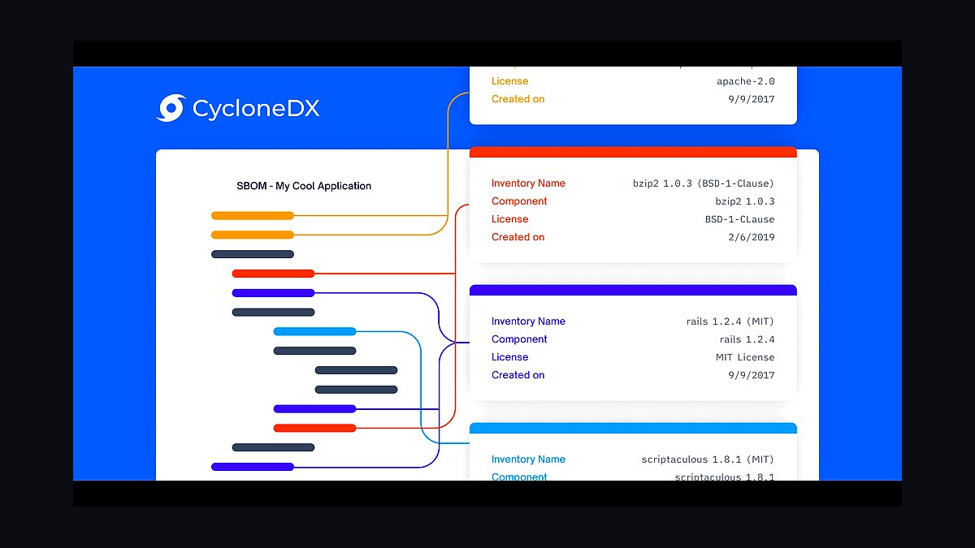Click License label in the apache-2.0 card

point(509,81)
